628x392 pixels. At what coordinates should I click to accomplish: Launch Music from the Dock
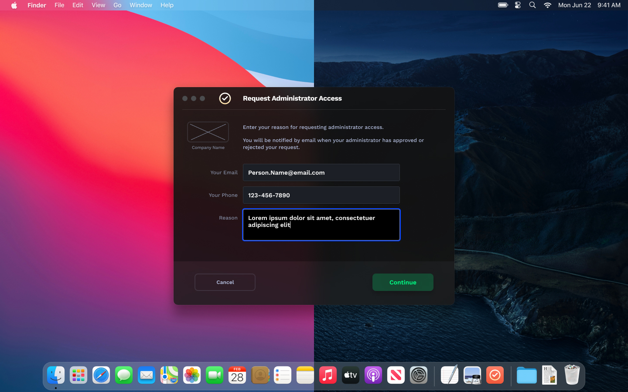328,375
